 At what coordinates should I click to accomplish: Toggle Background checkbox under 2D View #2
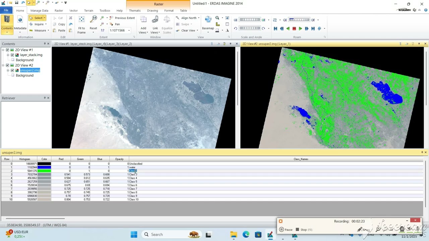click(12, 75)
